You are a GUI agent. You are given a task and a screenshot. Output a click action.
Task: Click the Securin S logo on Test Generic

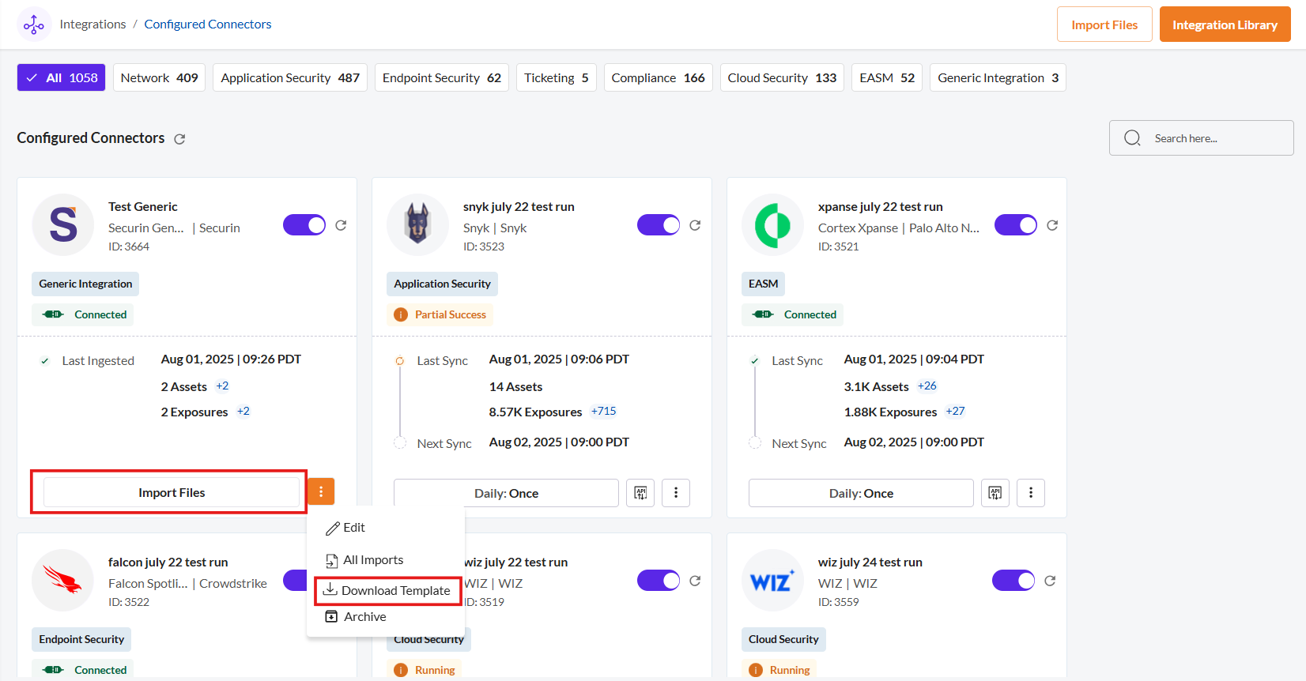click(63, 225)
